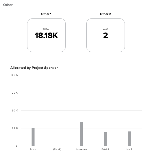Select the Laurence bar in the chart
Image resolution: width=152 pixels, height=154 pixels.
pos(81,134)
